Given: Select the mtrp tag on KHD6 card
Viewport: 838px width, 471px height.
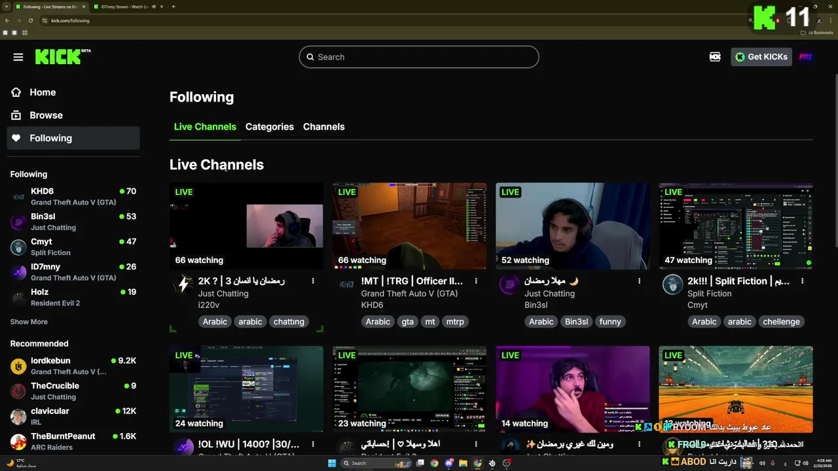Looking at the screenshot, I should click(455, 322).
